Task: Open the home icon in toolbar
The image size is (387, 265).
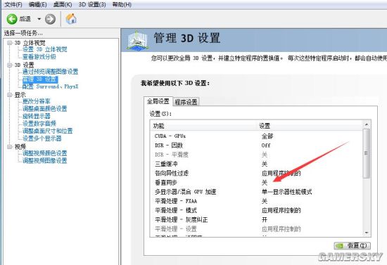Action: click(71, 19)
